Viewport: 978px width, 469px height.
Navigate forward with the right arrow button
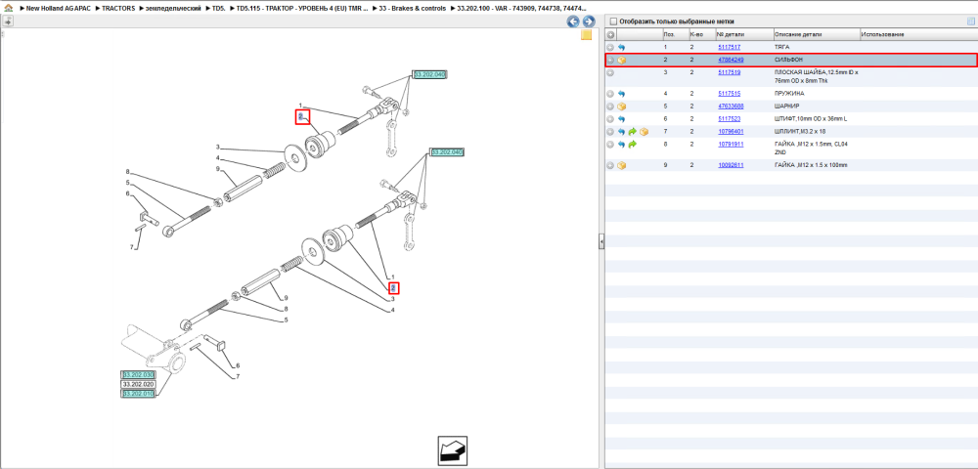[x=588, y=21]
